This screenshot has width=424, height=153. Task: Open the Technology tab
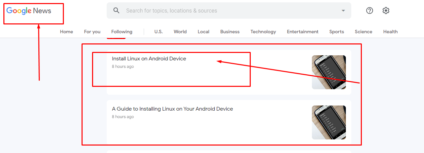click(263, 32)
